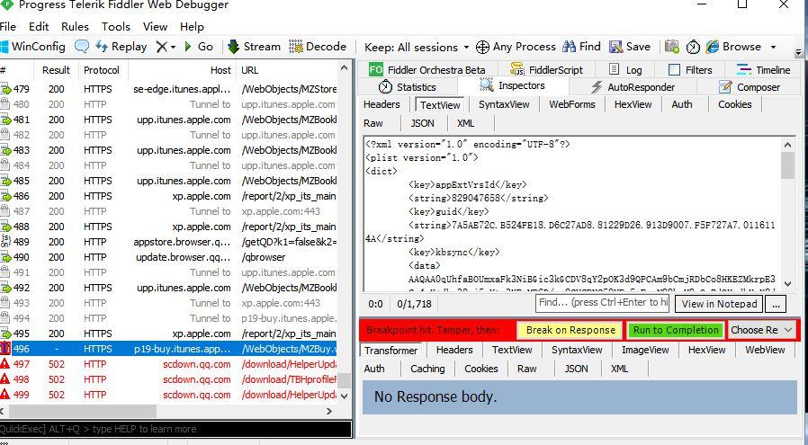
Task: Select response Caching tab
Action: tap(427, 369)
